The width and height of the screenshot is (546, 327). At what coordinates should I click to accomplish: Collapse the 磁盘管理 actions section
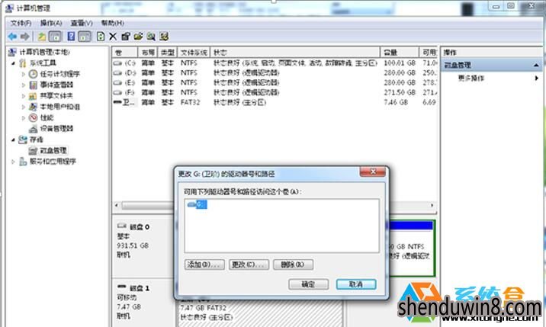pos(536,65)
